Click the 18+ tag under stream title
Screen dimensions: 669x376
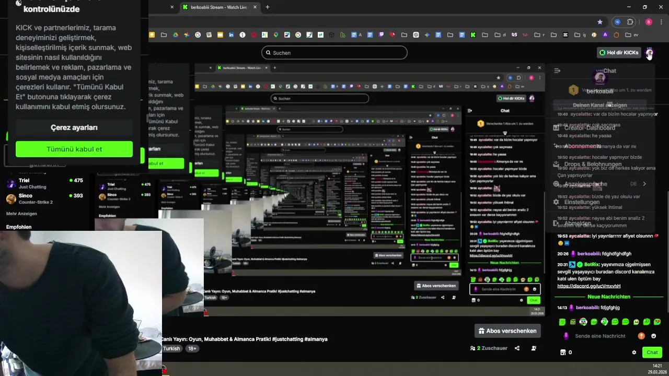pyautogui.click(x=192, y=348)
